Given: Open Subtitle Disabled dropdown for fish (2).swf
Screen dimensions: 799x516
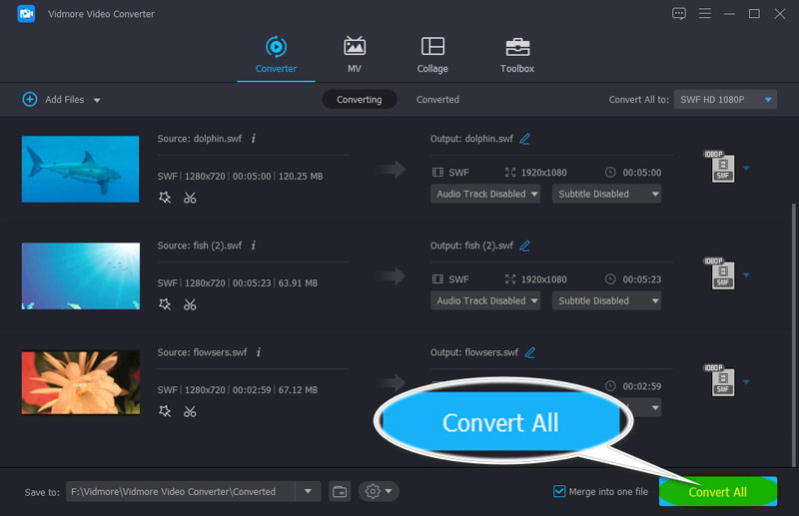Looking at the screenshot, I should [608, 300].
